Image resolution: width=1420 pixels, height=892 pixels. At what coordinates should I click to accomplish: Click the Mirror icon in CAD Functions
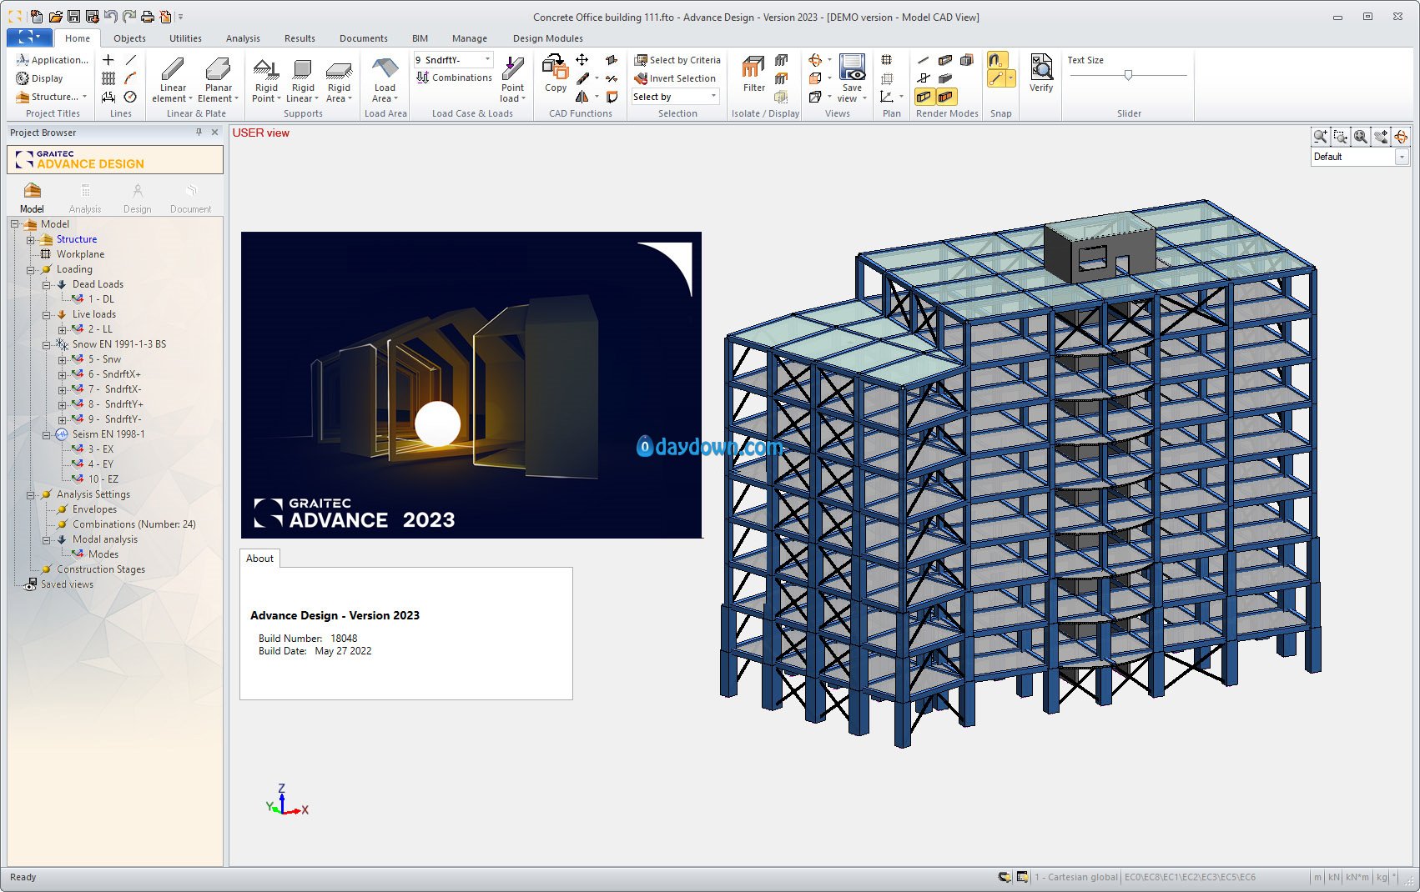pyautogui.click(x=582, y=97)
